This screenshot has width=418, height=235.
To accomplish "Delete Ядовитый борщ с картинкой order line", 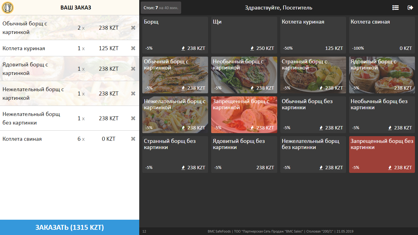I will tap(133, 69).
